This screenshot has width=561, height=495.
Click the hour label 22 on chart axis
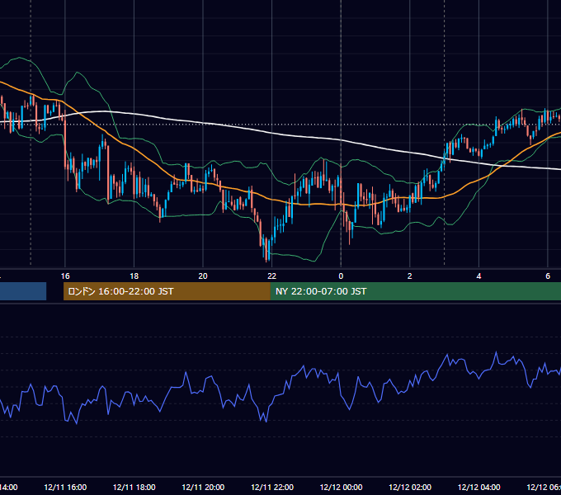[x=272, y=276]
